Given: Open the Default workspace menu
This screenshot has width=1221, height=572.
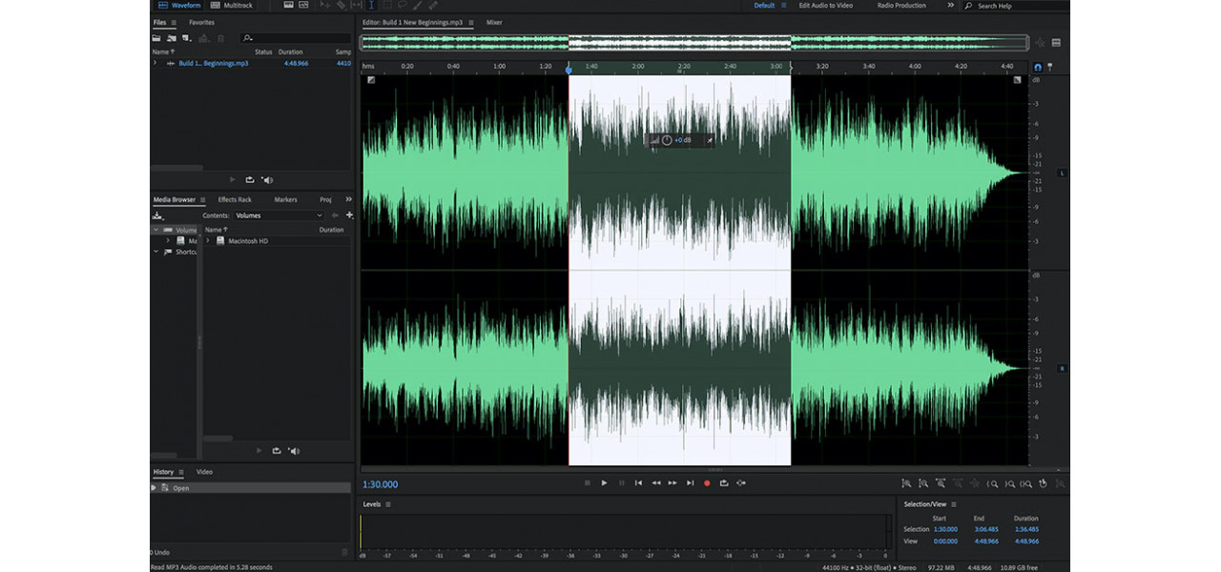Looking at the screenshot, I should (x=784, y=6).
